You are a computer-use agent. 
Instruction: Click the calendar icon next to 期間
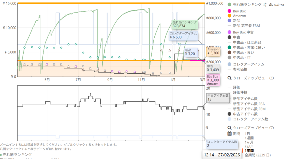click(x=230, y=134)
